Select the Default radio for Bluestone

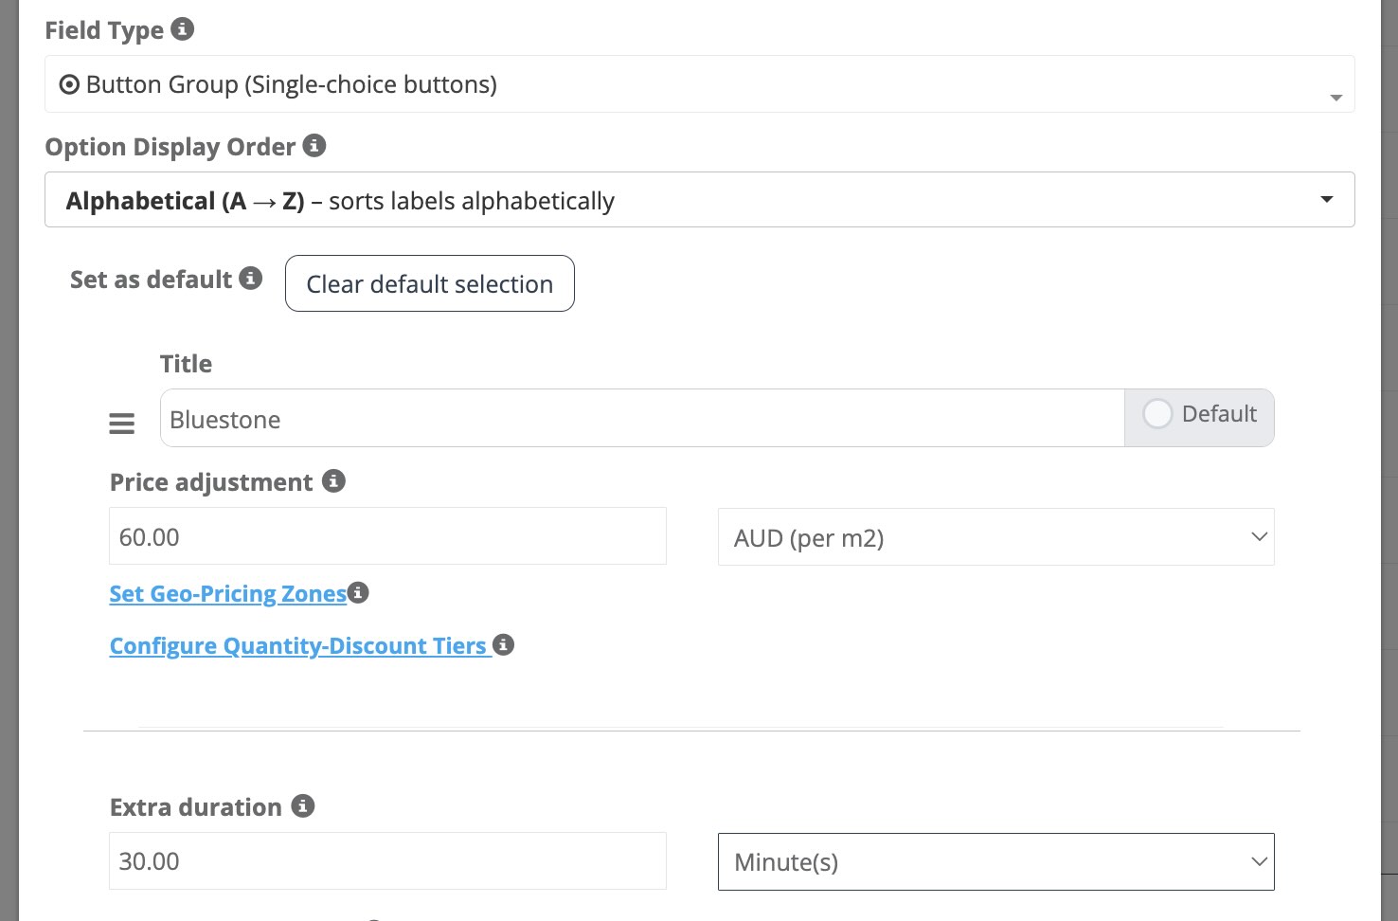tap(1157, 414)
